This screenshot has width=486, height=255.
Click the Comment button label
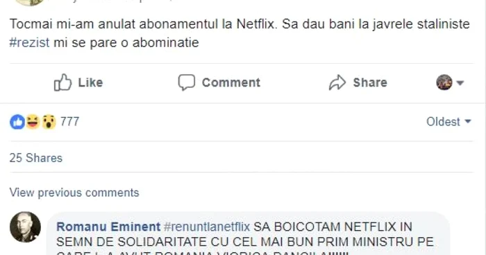[231, 82]
